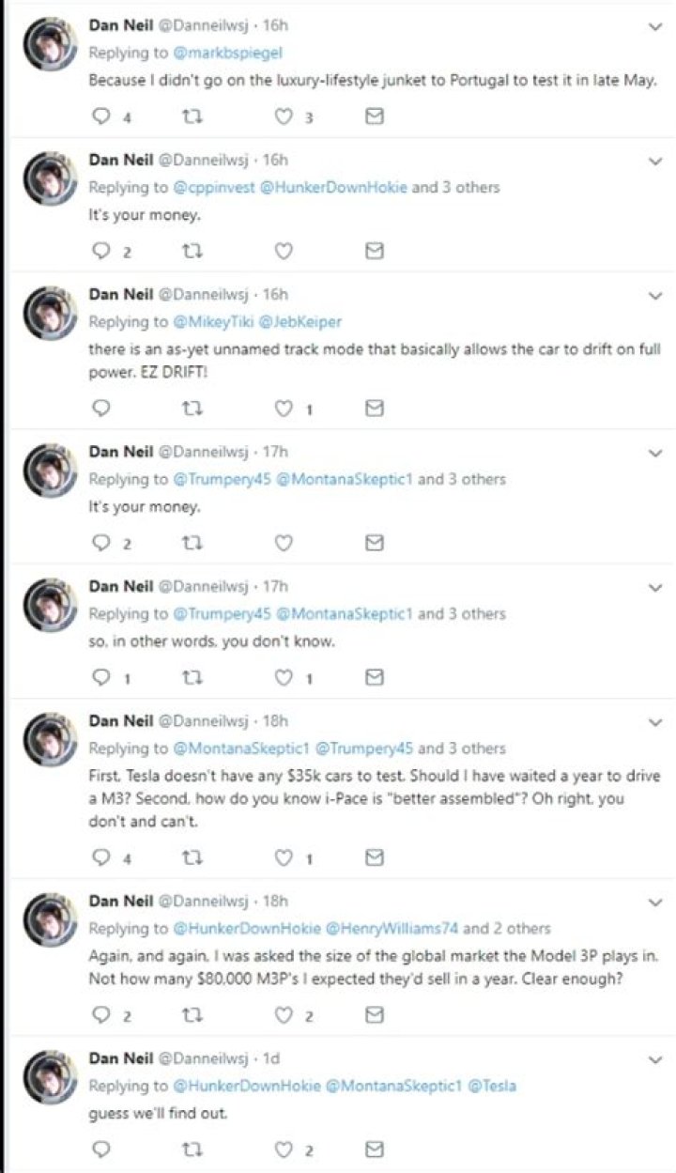The width and height of the screenshot is (676, 1173).
Task: Reply to the Tesla $35k cars tweet
Action: coord(101,857)
